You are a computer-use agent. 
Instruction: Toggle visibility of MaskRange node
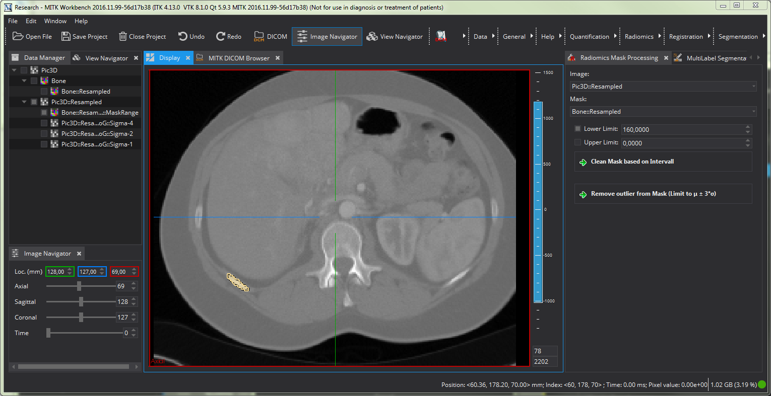(44, 113)
